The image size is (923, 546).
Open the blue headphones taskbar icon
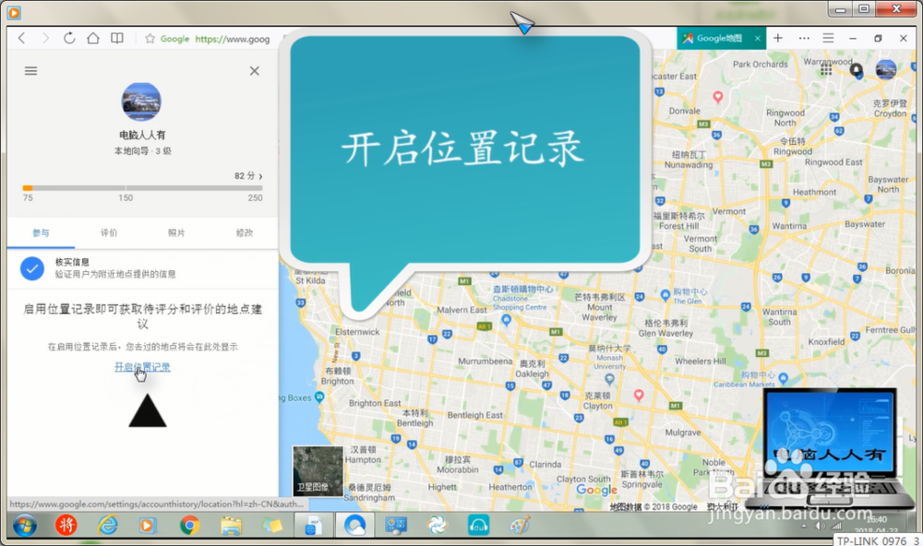pyautogui.click(x=478, y=525)
